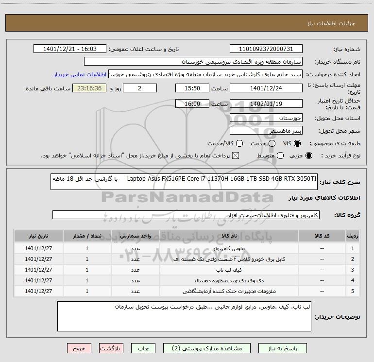Select the جزیی purchase type radio

(x=309, y=155)
